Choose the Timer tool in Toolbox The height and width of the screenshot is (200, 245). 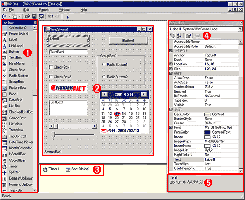[13, 166]
